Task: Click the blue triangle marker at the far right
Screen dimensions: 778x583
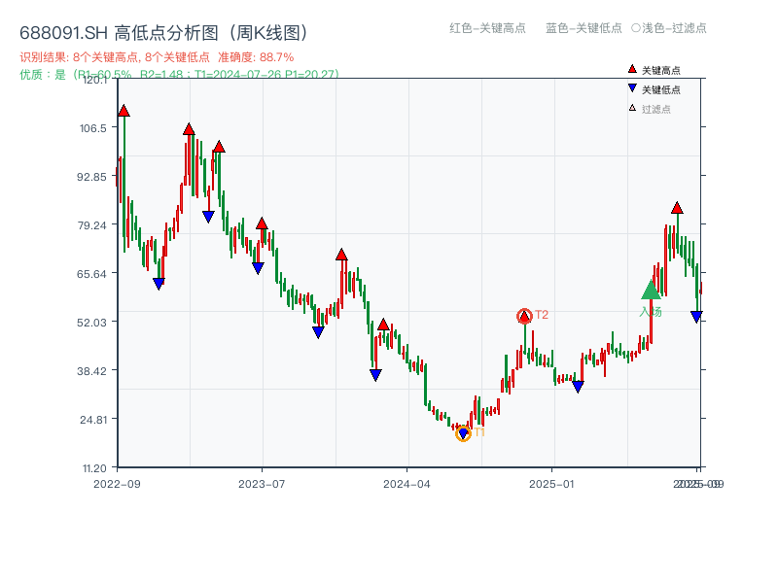Action: click(x=698, y=314)
